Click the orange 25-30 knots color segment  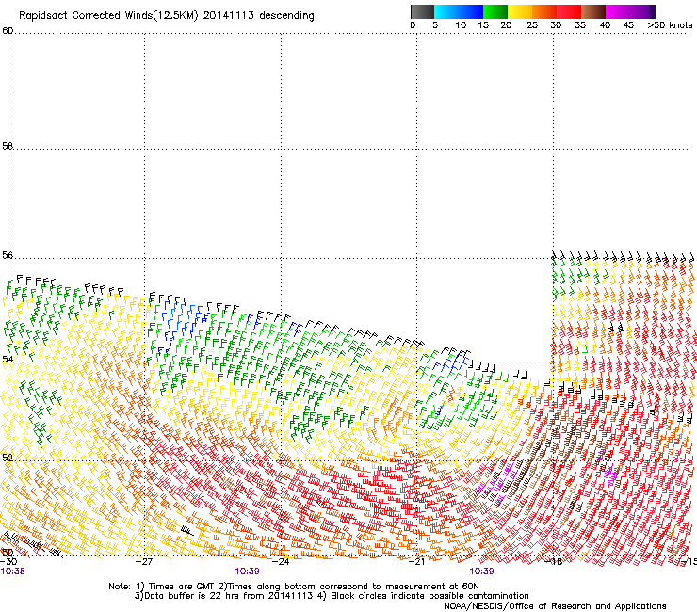click(x=544, y=11)
